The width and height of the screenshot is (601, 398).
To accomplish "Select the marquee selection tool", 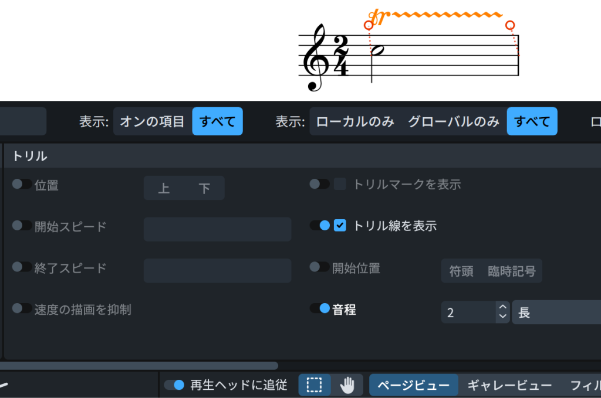I will click(x=315, y=385).
